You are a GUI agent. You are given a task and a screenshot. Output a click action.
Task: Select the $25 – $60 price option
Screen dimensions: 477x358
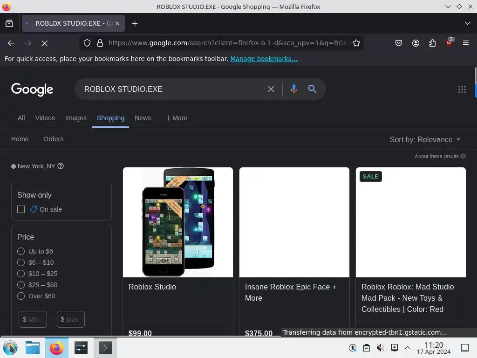[x=21, y=285]
